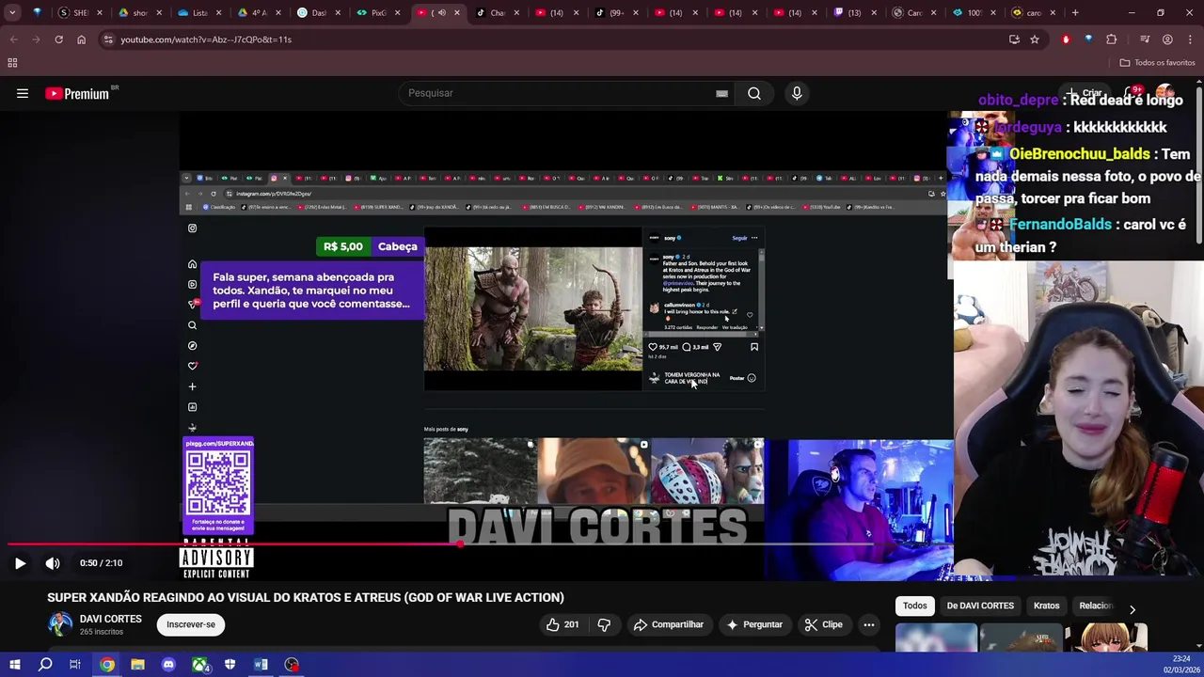
Task: Open Windows taskbar search
Action: 45,665
